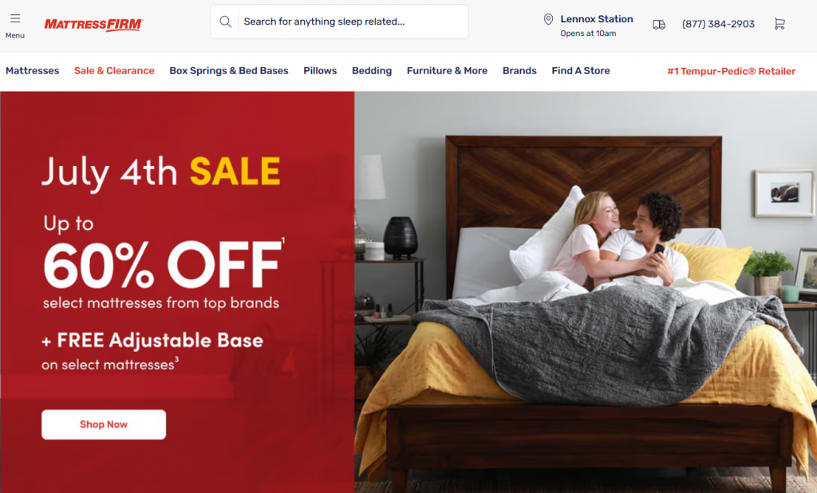Open Sale & Clearance menu item
Image resolution: width=817 pixels, height=493 pixels.
pos(114,71)
